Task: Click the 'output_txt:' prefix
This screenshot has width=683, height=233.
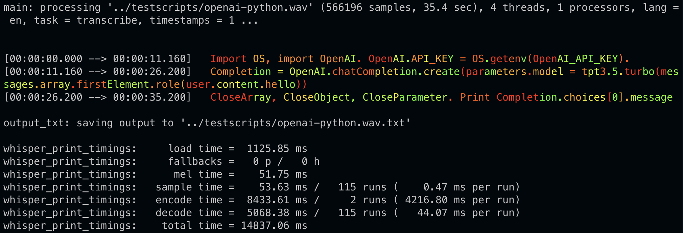Action: point(37,123)
